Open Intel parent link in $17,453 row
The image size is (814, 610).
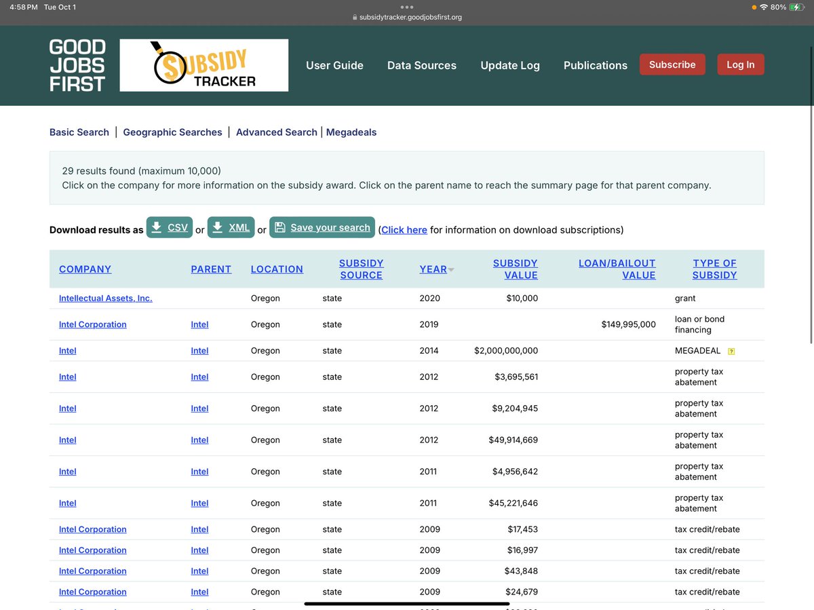click(199, 529)
